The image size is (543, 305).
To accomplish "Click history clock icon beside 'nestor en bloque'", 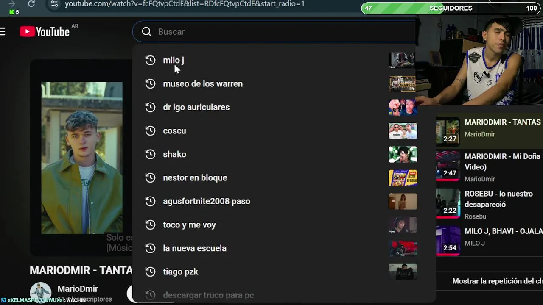I will [150, 178].
